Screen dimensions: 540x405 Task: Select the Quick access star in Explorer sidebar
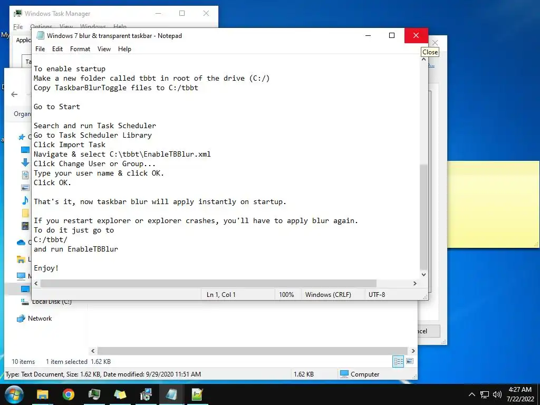pos(22,138)
